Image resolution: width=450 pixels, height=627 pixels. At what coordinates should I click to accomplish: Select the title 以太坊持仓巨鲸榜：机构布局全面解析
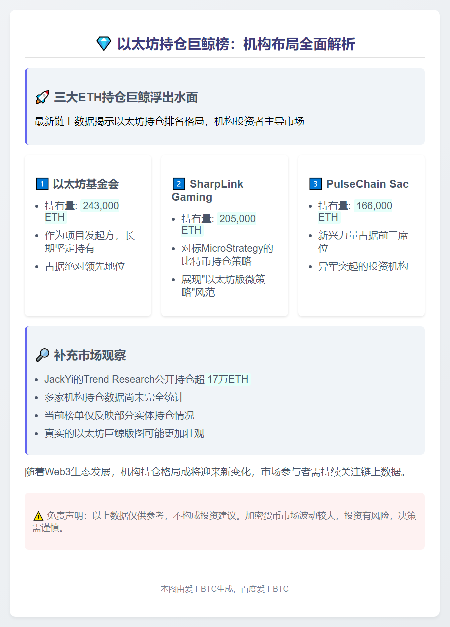(236, 44)
